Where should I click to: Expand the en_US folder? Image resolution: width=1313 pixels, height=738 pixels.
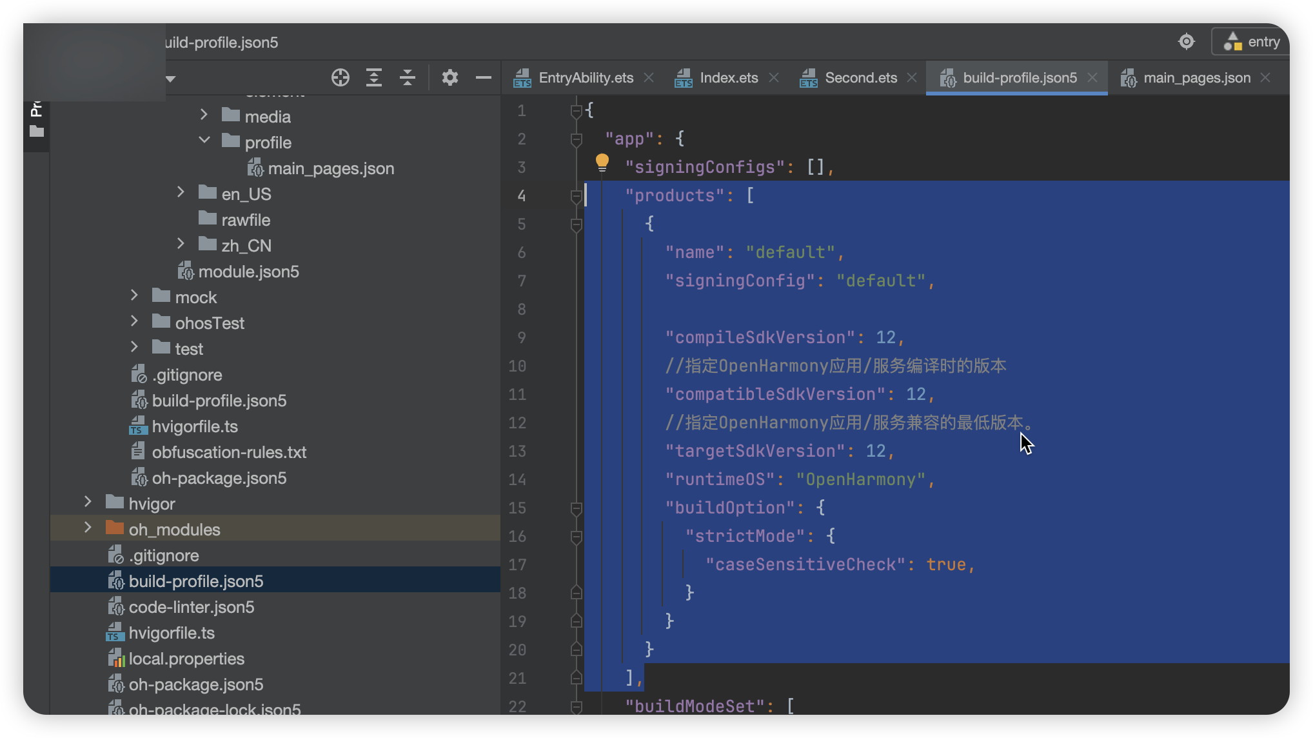pos(181,192)
